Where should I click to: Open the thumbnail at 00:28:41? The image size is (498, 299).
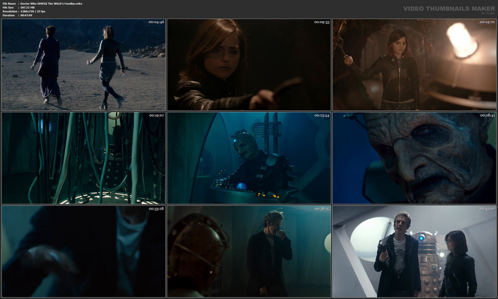414,158
